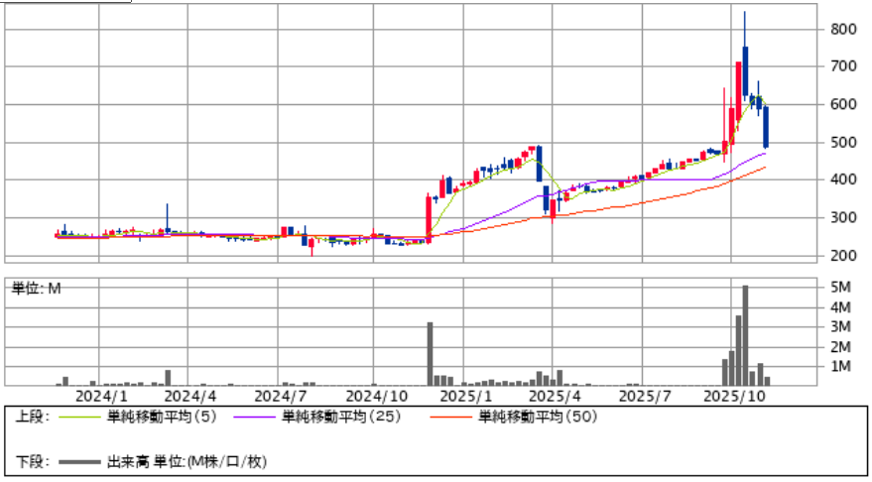Click the 800 price axis label
This screenshot has width=872, height=482.
coord(844,30)
